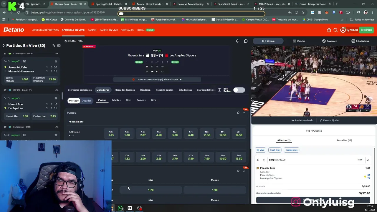The width and height of the screenshot is (377, 212).
Task: Click the green Depósito button
Action: (x=366, y=30)
